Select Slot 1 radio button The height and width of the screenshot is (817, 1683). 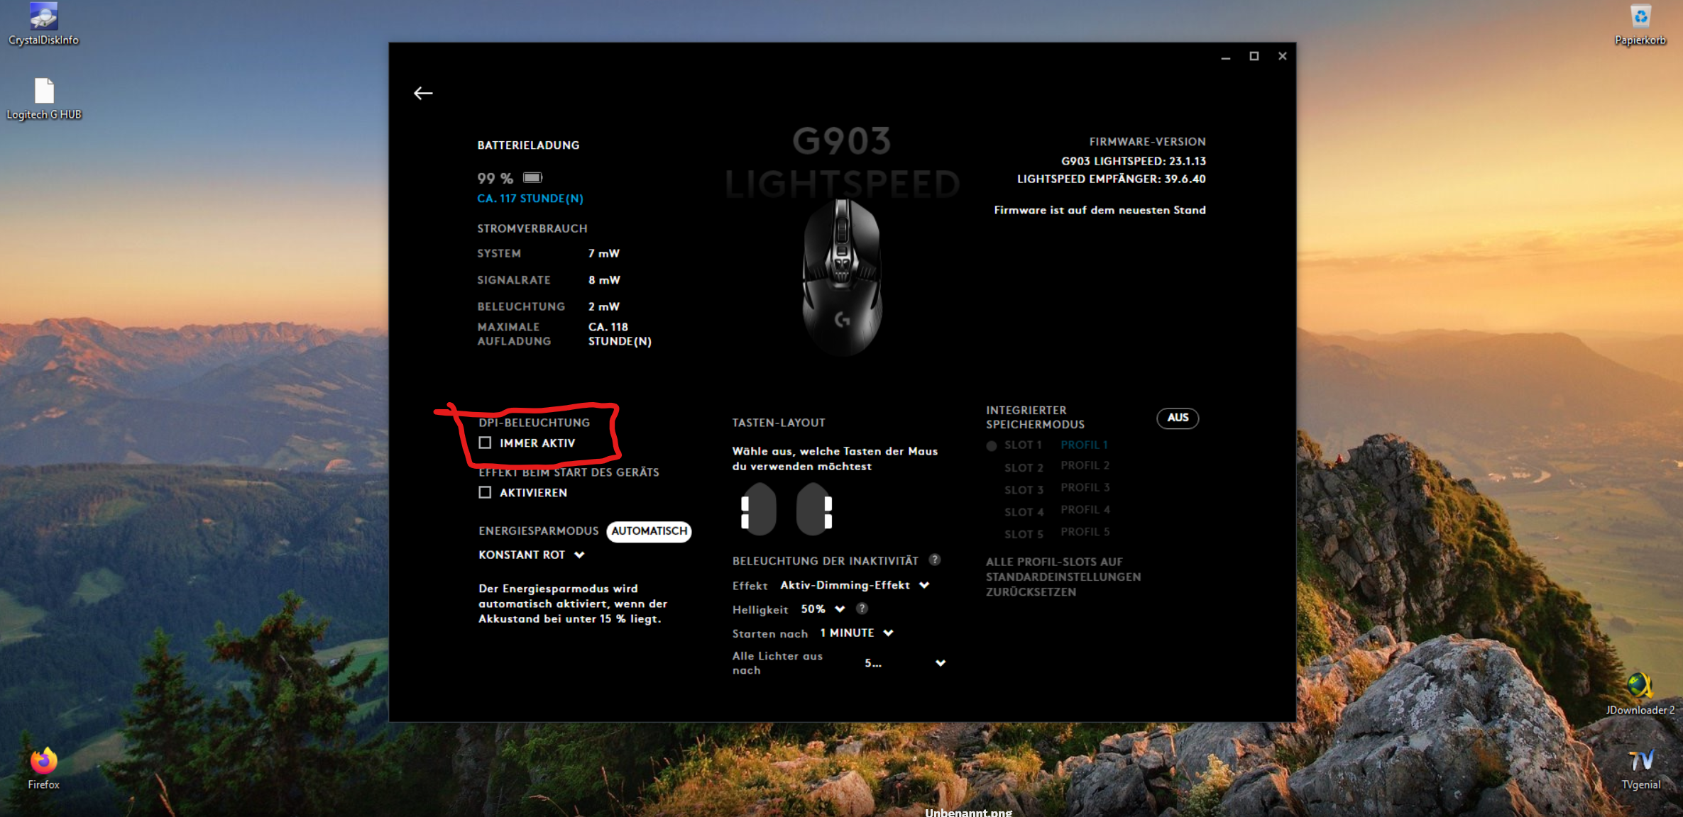(x=992, y=445)
